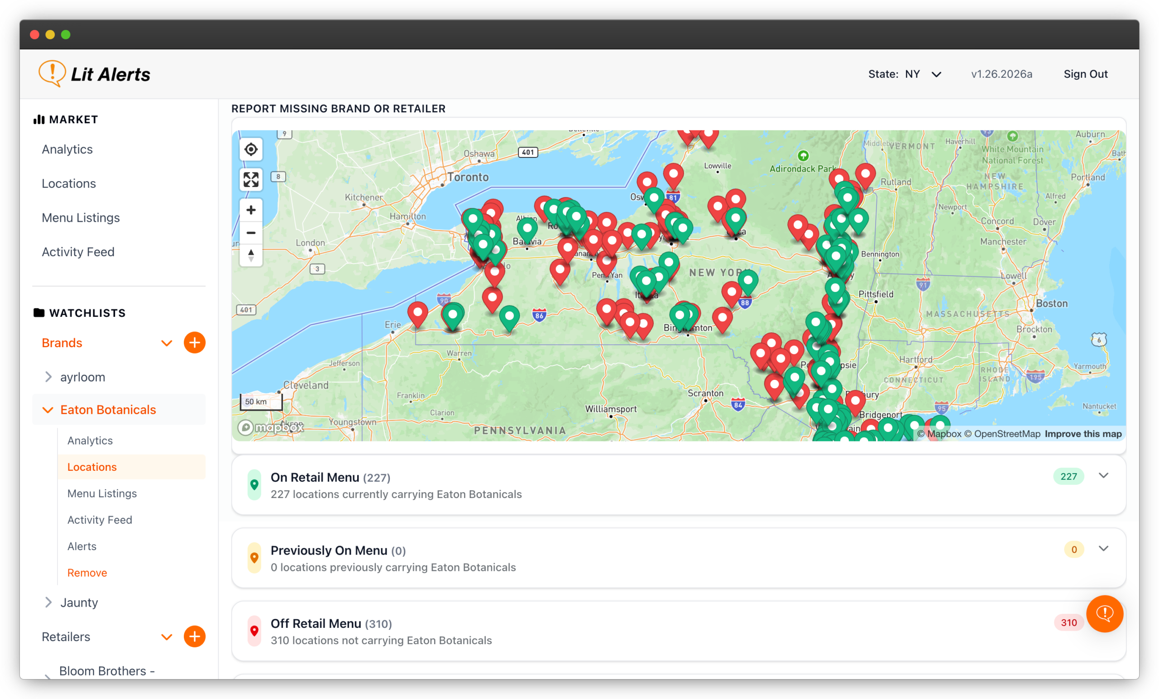This screenshot has height=699, width=1159.
Task: Expand the On Retail Menu section
Action: coord(1103,475)
